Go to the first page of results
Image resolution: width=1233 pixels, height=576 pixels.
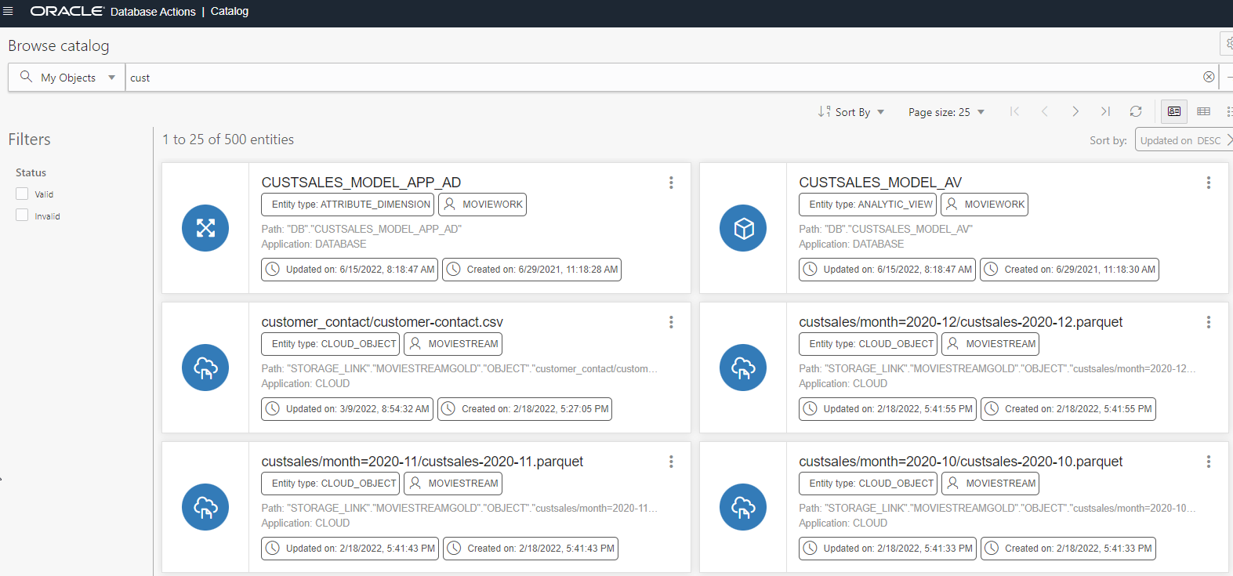[x=1014, y=111]
